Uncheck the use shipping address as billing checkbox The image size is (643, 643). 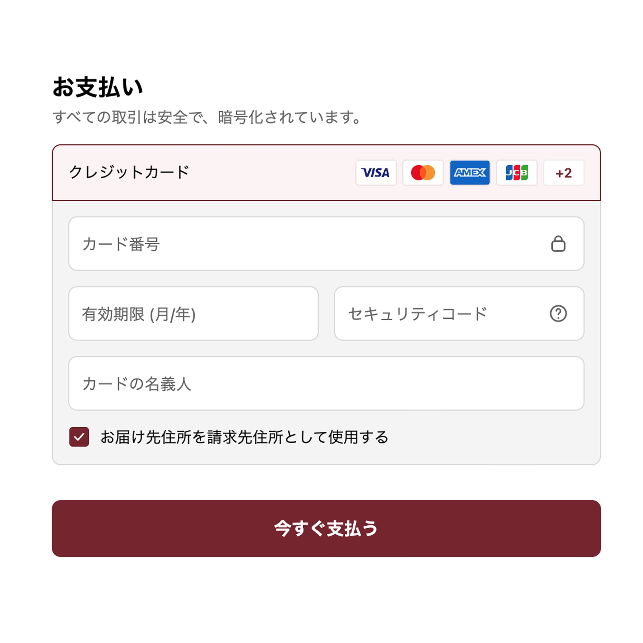pos(79,437)
